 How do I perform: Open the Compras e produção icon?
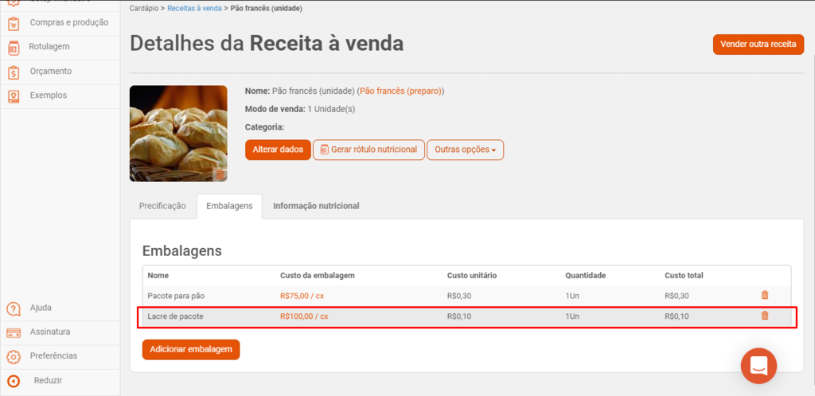pos(14,23)
